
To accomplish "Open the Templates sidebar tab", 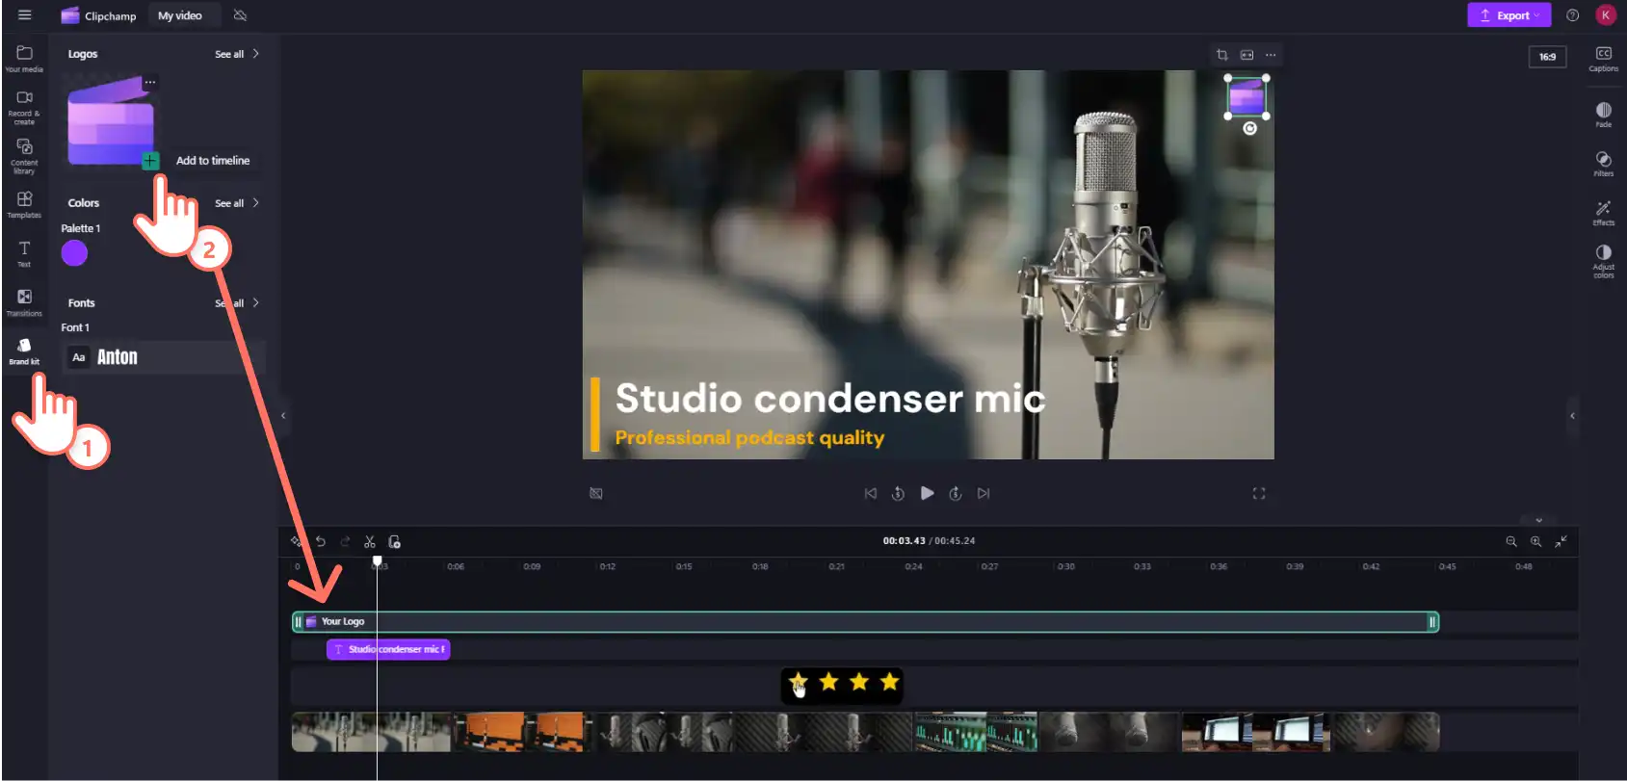I will [x=24, y=204].
